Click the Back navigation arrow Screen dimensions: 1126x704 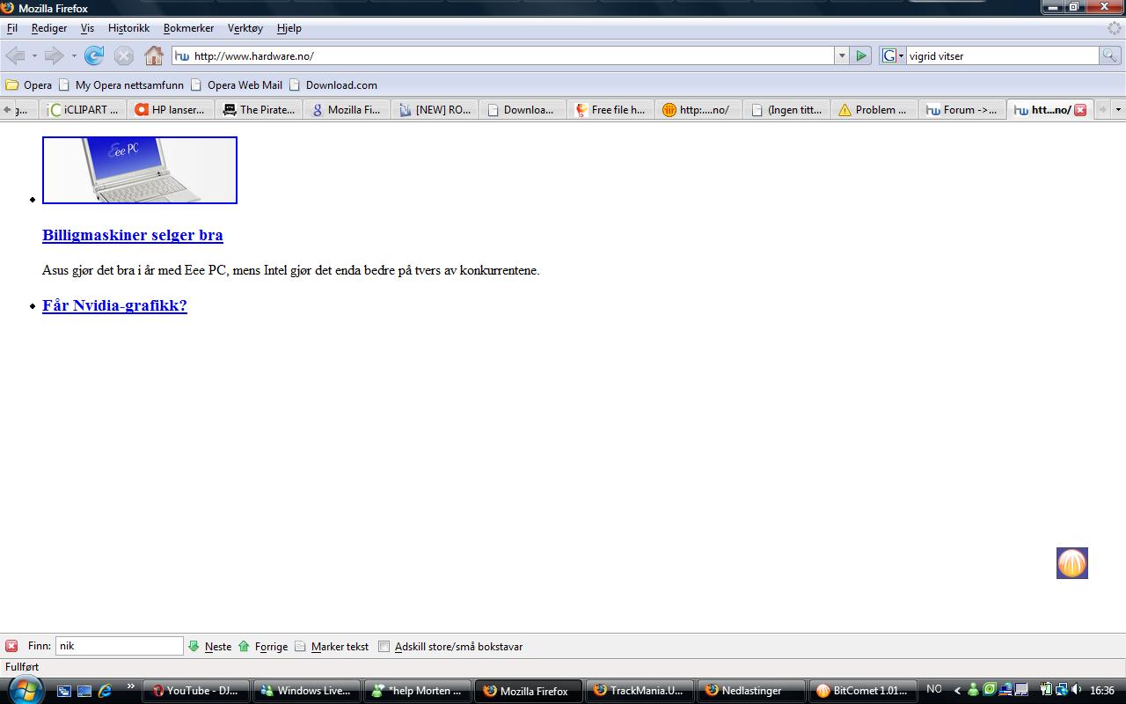(x=15, y=55)
